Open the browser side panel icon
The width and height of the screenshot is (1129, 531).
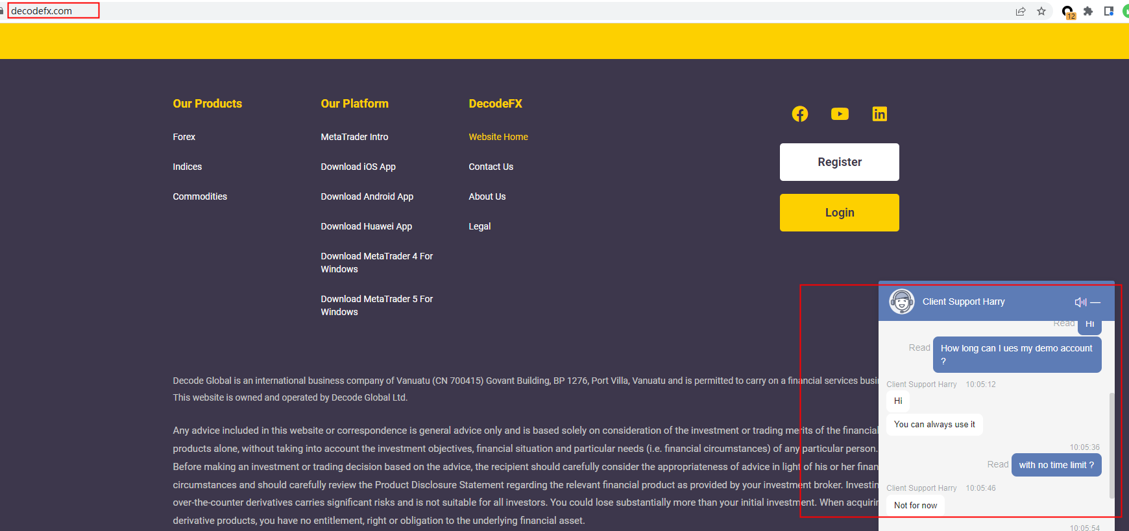coord(1109,11)
